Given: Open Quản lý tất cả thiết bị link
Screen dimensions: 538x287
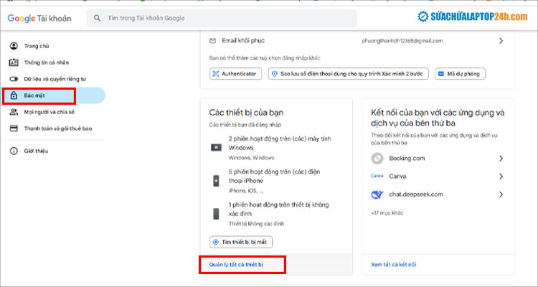Looking at the screenshot, I should tap(236, 265).
